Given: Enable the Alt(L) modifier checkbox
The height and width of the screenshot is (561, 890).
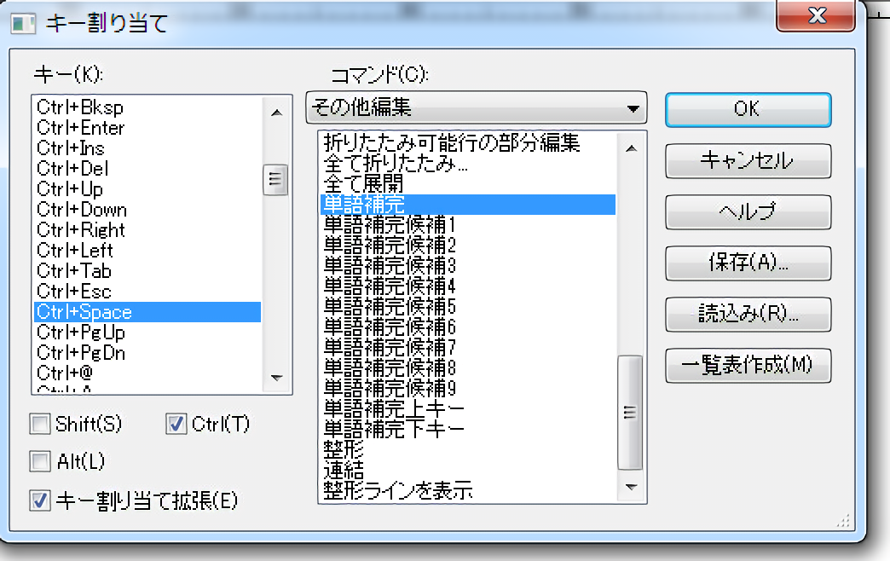Looking at the screenshot, I should point(41,462).
